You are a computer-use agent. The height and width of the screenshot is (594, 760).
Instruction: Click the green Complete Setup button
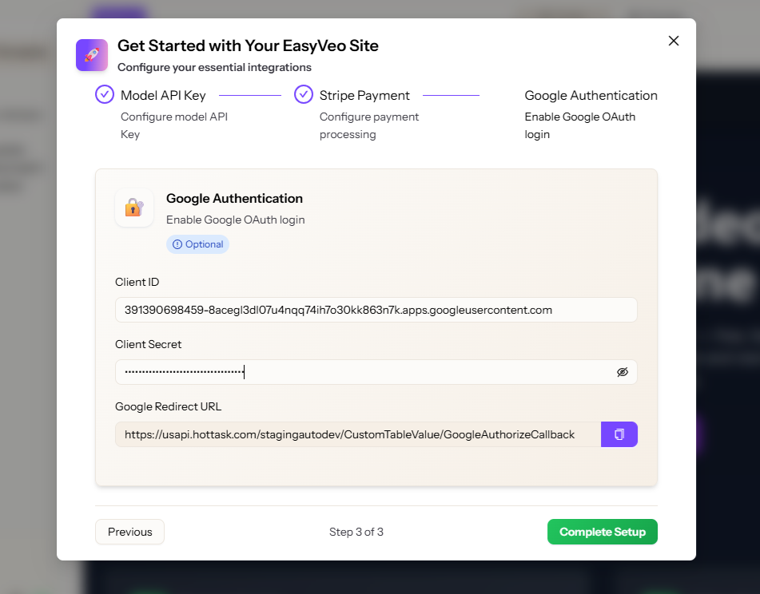click(602, 532)
